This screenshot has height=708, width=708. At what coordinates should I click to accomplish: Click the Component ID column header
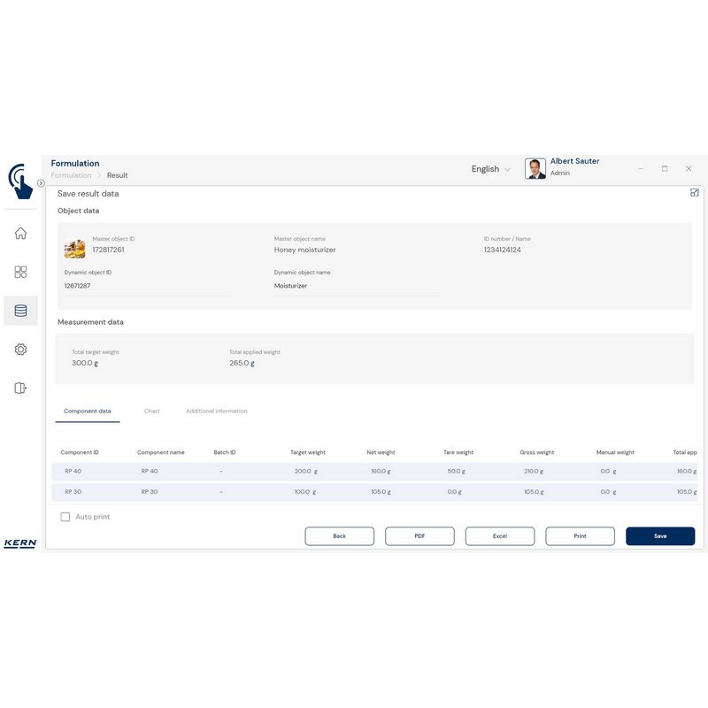click(x=80, y=452)
